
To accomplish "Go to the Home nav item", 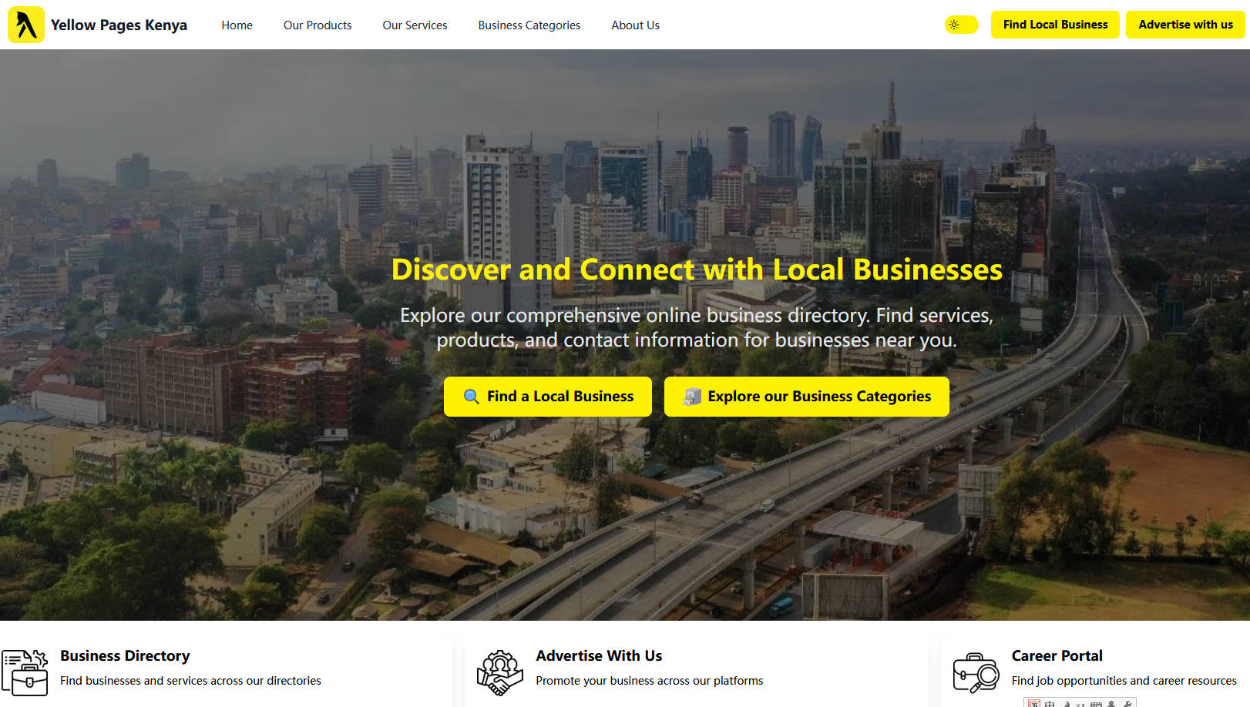I will click(x=237, y=25).
